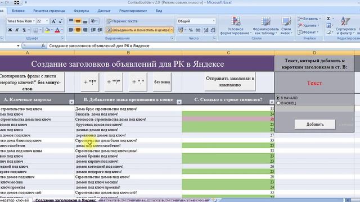Switch to 'Создание заголовков в Яндекс' sheet
Screen dimensions: 360x202
(66, 200)
